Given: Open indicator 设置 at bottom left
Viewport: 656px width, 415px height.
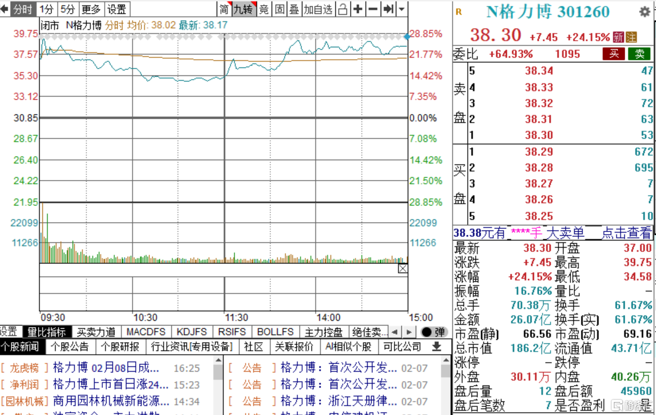Looking at the screenshot, I should click(x=8, y=332).
